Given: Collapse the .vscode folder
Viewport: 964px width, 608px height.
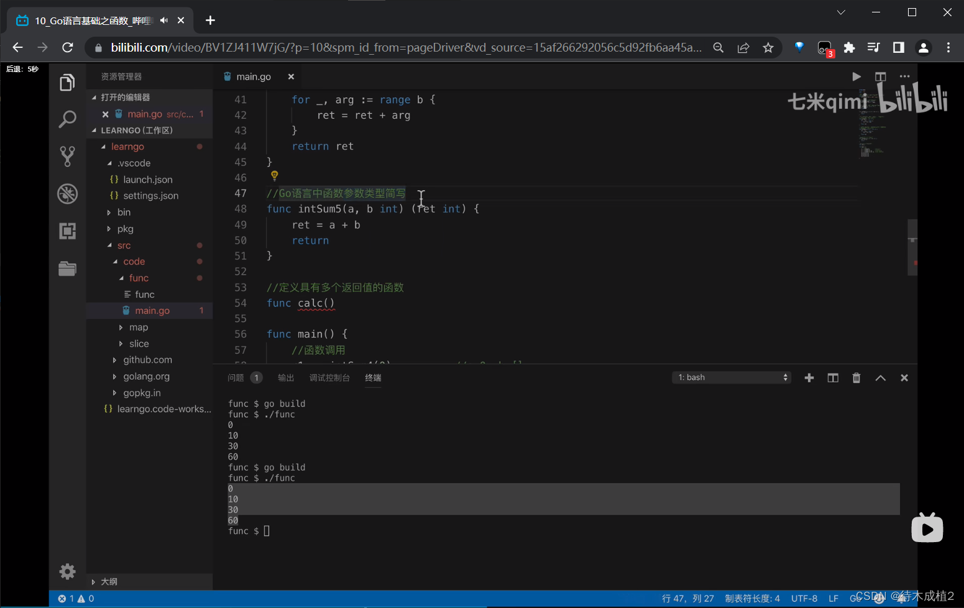Looking at the screenshot, I should click(109, 164).
